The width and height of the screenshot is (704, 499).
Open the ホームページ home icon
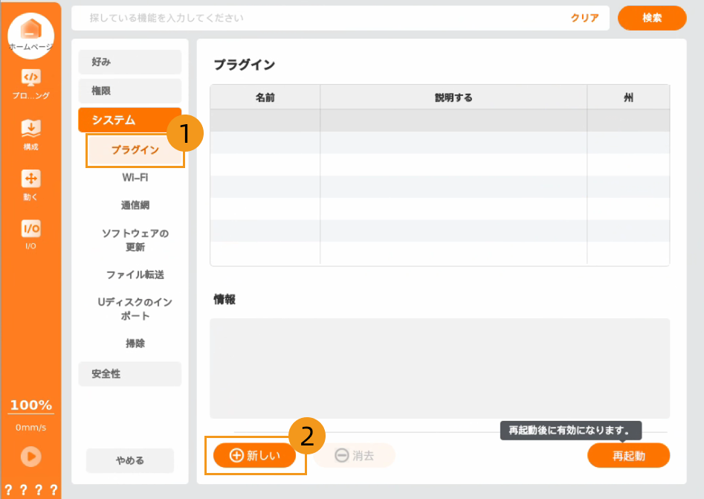coord(30,31)
